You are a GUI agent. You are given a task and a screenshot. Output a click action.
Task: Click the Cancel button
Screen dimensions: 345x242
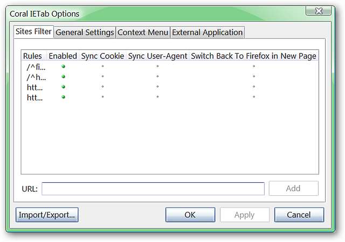299,215
